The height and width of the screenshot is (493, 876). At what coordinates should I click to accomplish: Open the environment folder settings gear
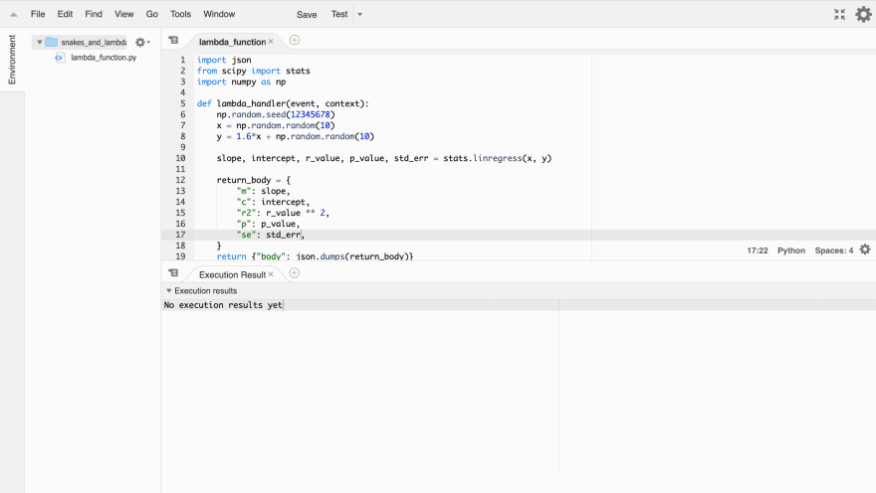tap(142, 42)
